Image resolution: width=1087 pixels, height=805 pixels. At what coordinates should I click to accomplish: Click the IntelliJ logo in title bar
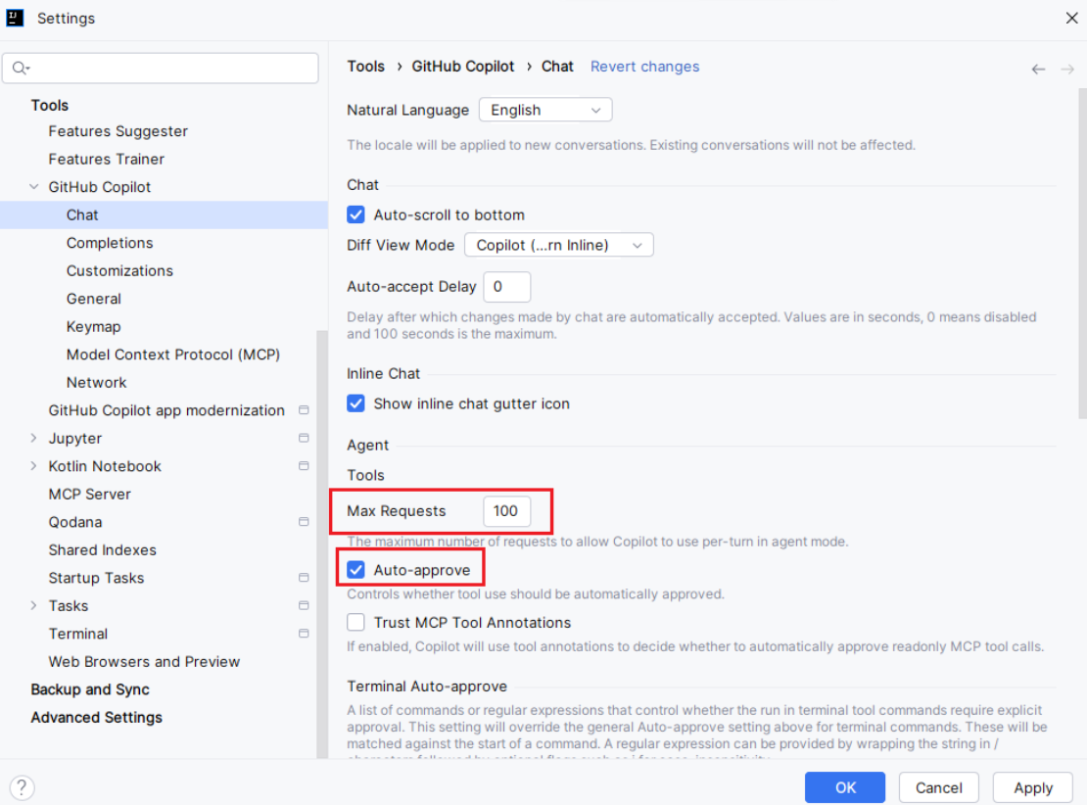(15, 18)
